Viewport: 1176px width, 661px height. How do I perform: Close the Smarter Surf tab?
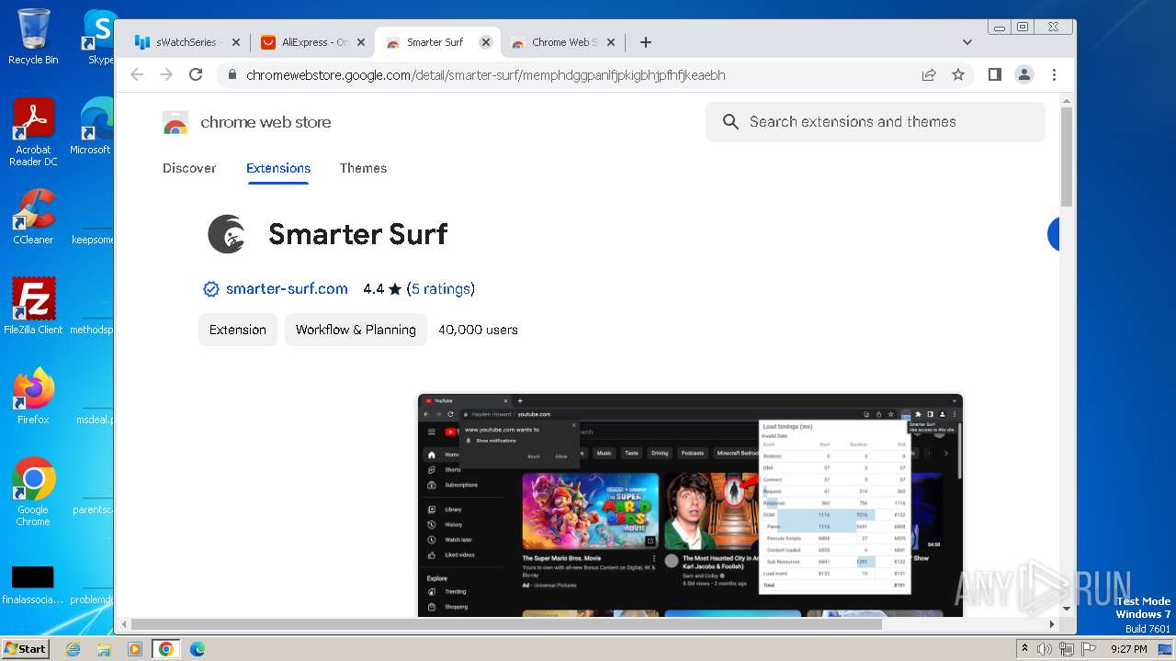click(x=486, y=42)
